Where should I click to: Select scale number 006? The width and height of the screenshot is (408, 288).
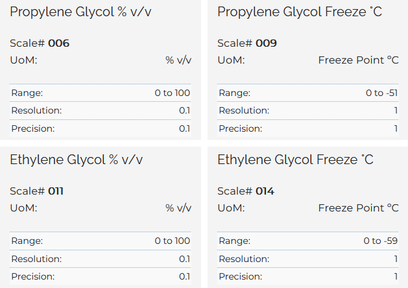[x=58, y=43]
